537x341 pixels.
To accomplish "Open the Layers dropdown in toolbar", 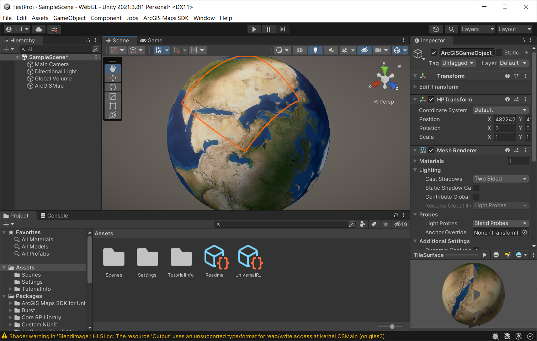I will click(x=478, y=29).
